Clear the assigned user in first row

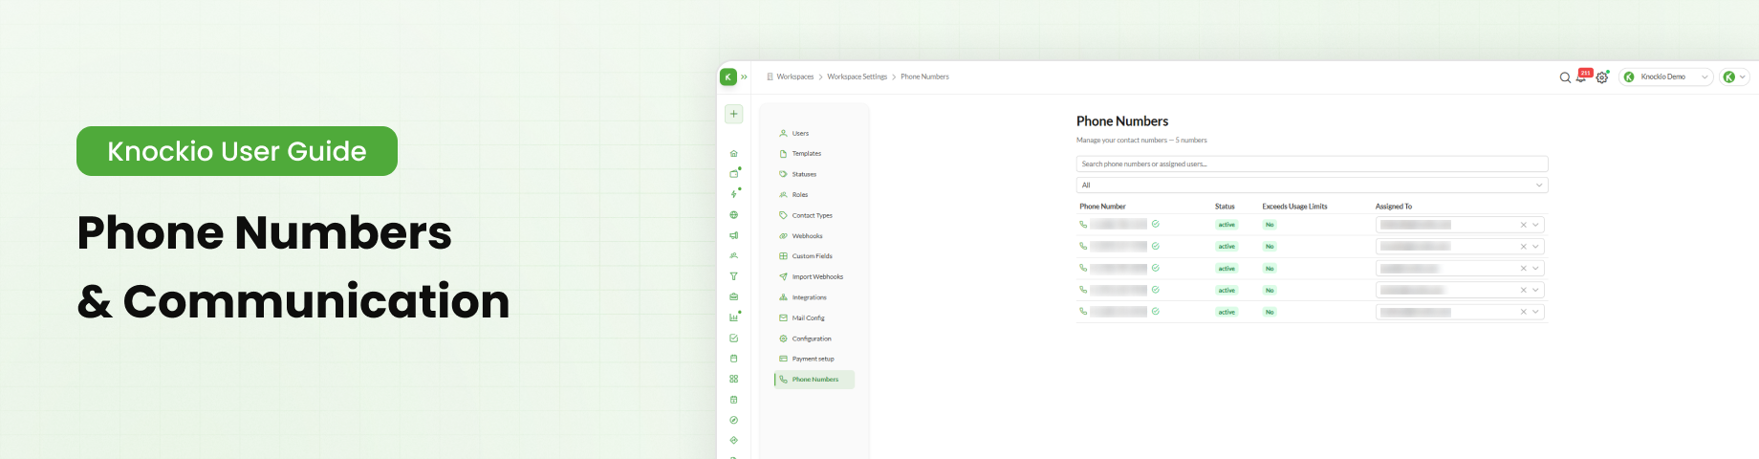click(1524, 225)
